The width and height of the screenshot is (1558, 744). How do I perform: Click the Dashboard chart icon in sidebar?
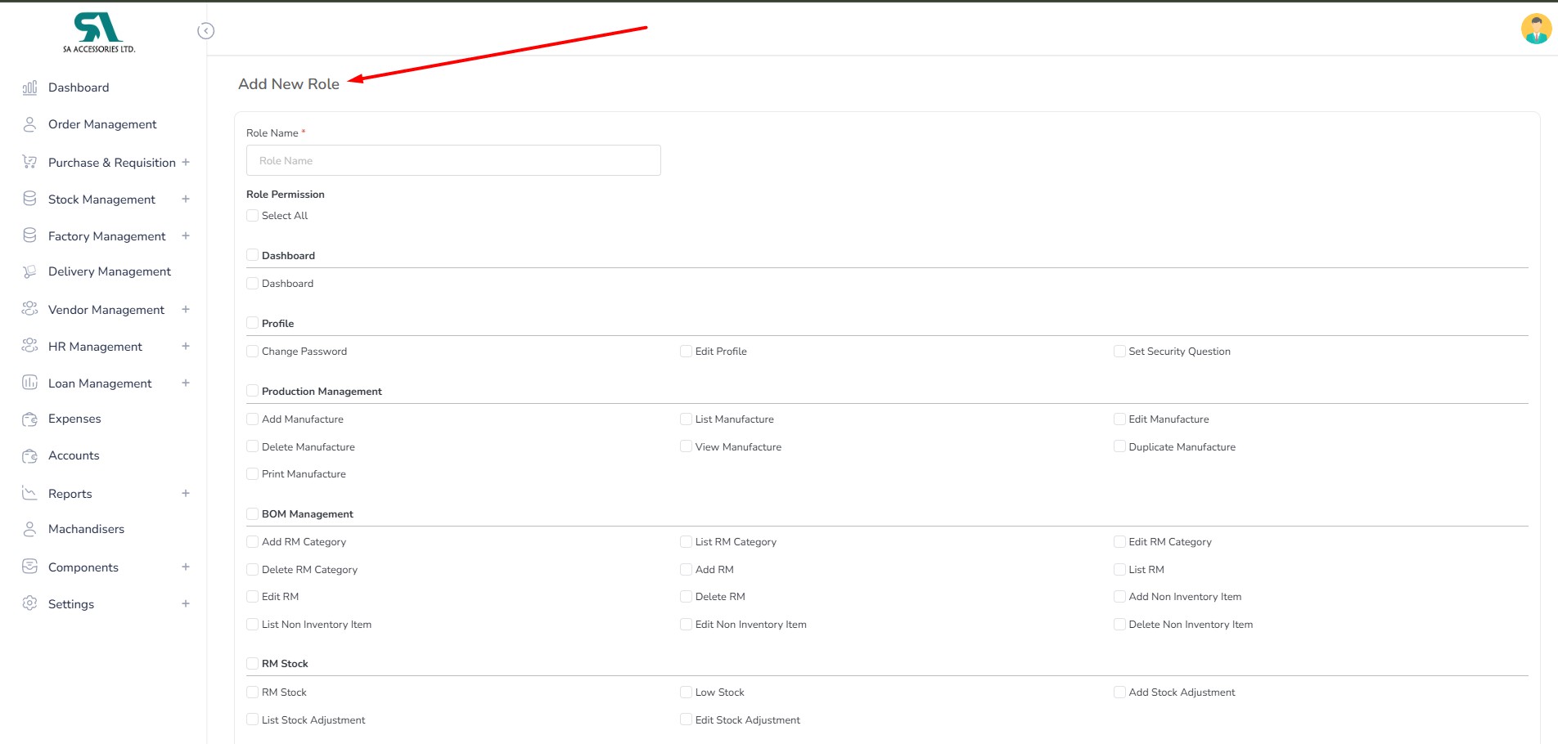point(29,87)
